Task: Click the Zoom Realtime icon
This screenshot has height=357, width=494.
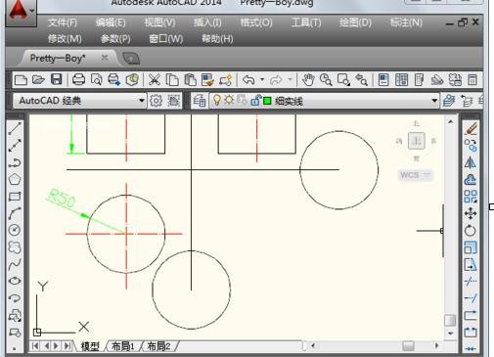Action: tap(326, 79)
